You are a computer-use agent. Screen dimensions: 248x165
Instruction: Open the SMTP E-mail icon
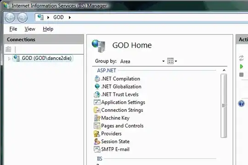pos(97,149)
